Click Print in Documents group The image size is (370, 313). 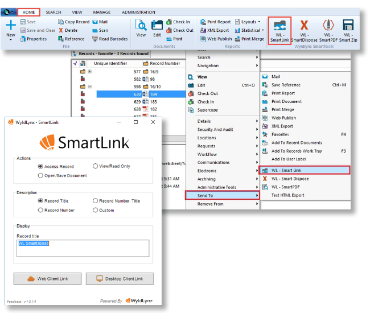(x=174, y=39)
